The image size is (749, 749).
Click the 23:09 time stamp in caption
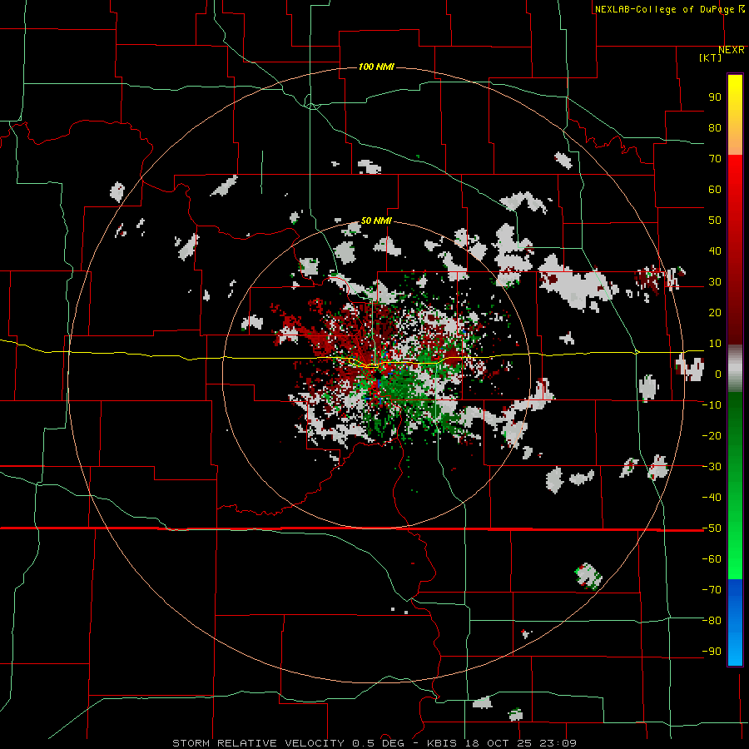coord(558,743)
